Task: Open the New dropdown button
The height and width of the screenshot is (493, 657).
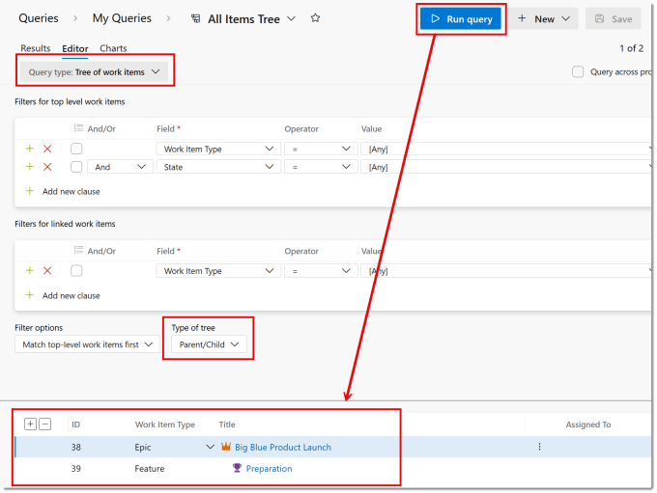Action: pos(544,19)
